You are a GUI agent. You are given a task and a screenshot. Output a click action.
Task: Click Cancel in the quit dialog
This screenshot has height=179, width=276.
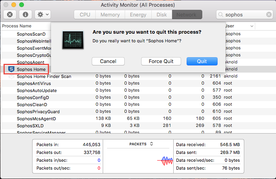point(108,61)
